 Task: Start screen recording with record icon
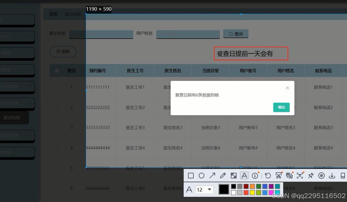[x=321, y=176]
